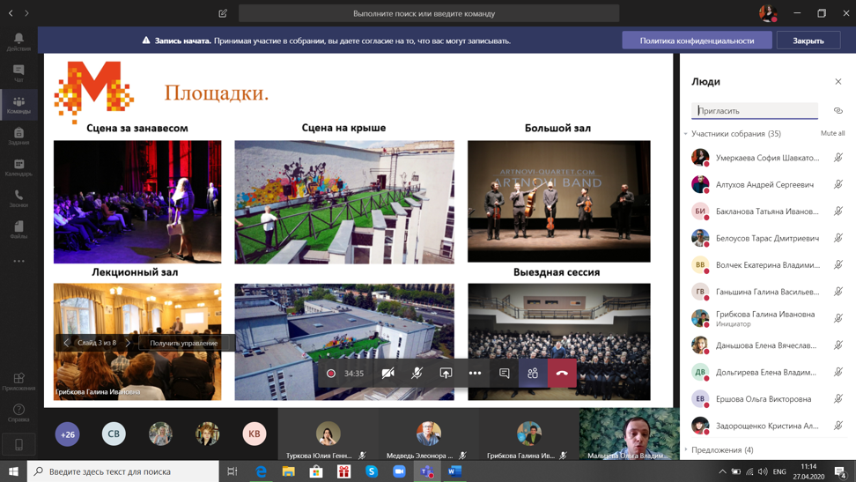
Task: Click the share screen icon
Action: click(446, 374)
